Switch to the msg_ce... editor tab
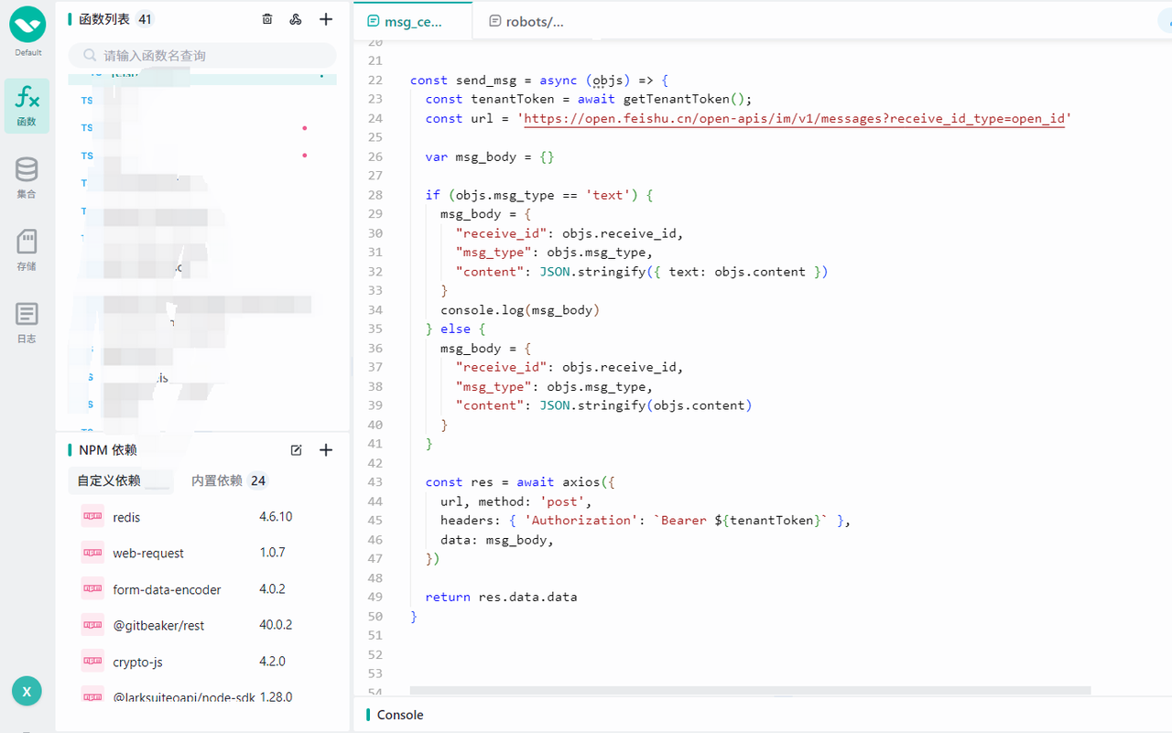Image resolution: width=1172 pixels, height=733 pixels. point(413,21)
